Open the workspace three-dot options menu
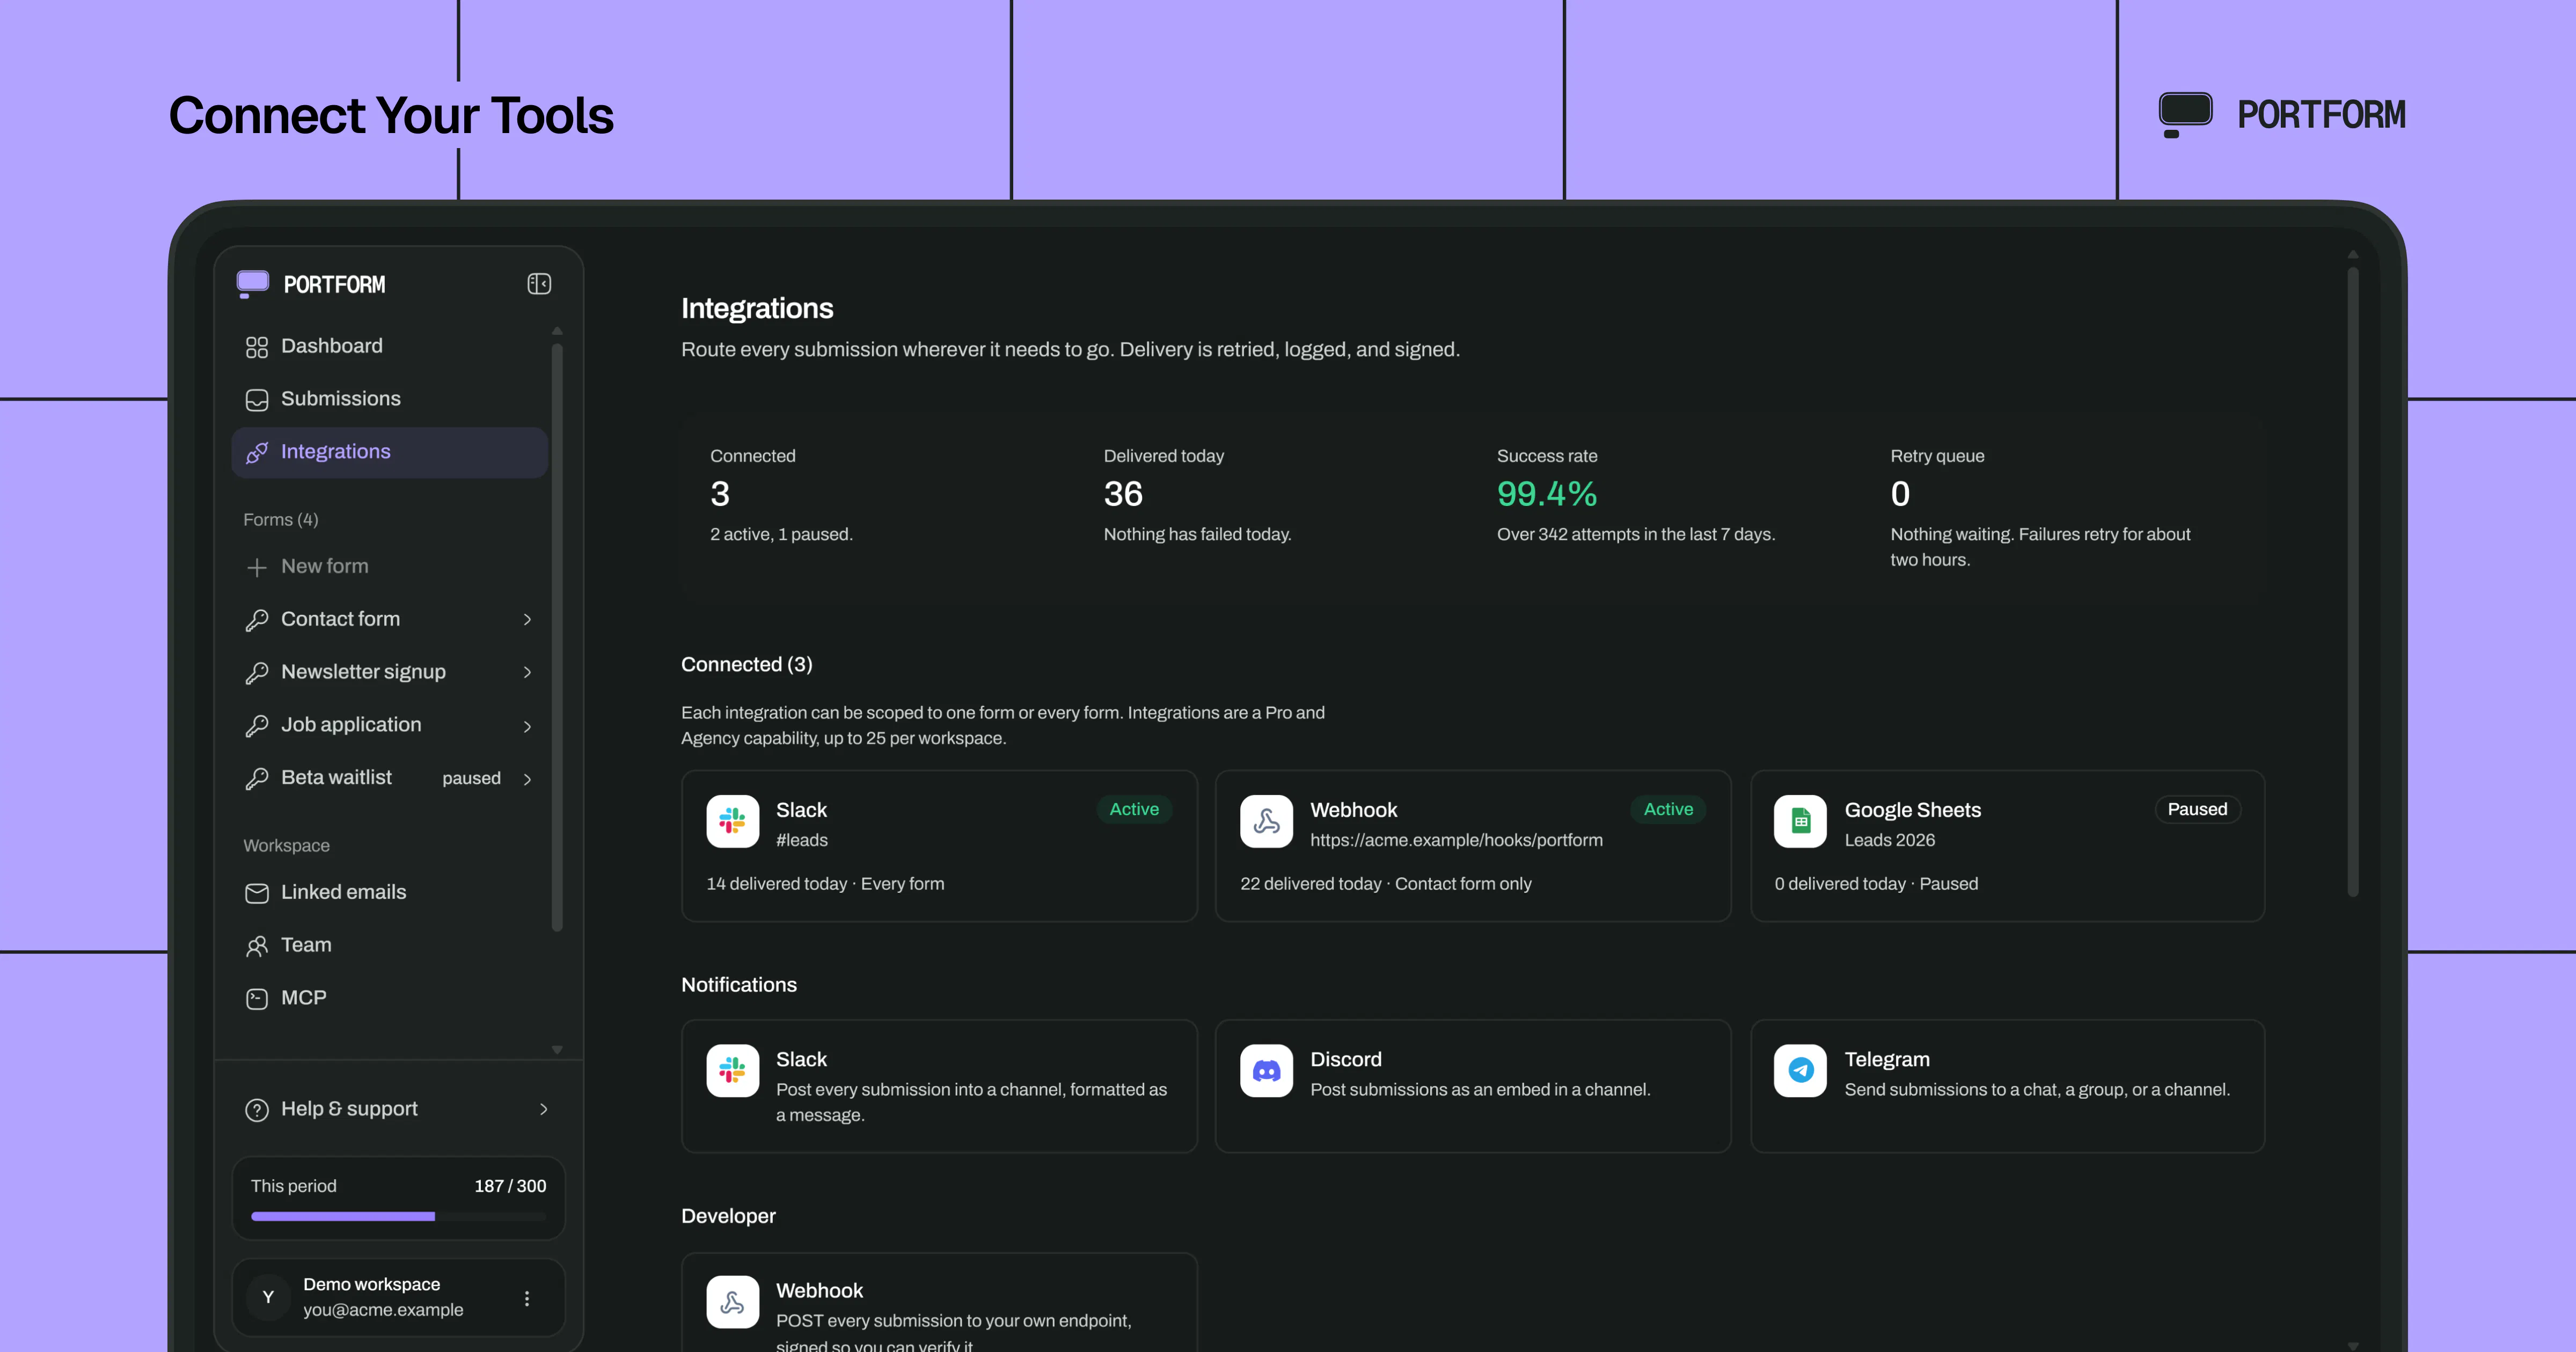 coord(527,1298)
